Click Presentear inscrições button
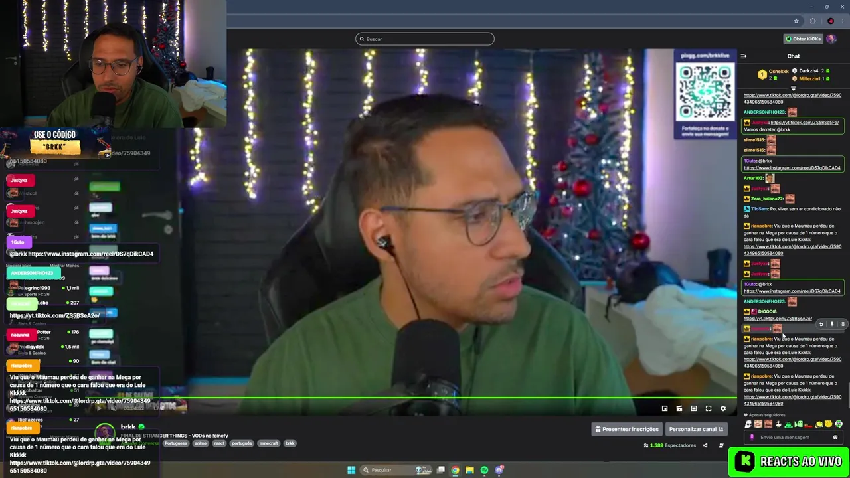Image resolution: width=850 pixels, height=478 pixels. [x=627, y=429]
